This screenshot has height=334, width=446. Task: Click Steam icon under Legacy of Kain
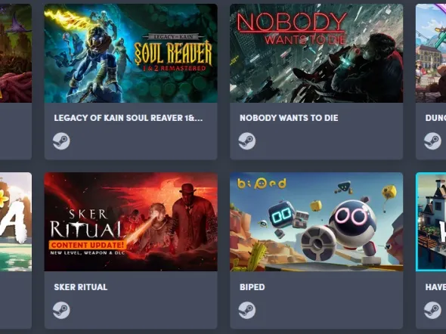tap(61, 141)
